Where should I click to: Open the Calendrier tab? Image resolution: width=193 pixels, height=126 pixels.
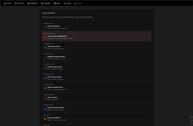pyautogui.click(x=46, y=3)
